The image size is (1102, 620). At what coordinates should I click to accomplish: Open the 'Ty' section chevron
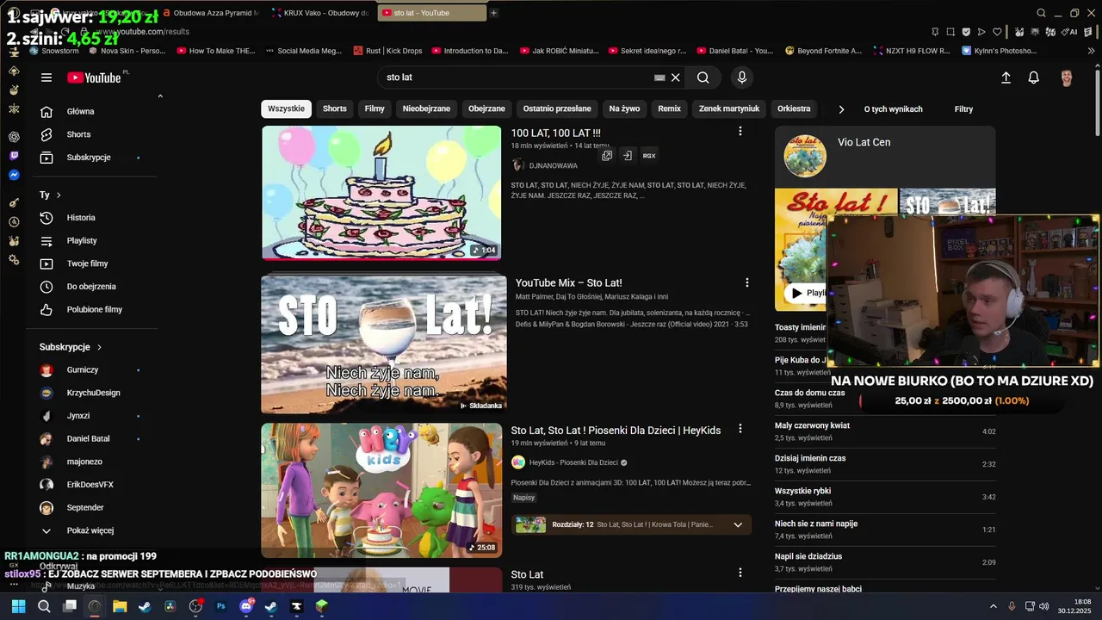59,195
